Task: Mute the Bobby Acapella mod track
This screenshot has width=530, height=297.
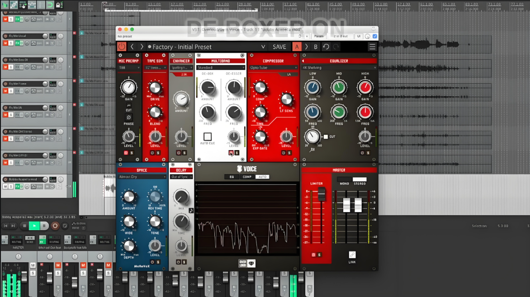Action: point(5,187)
